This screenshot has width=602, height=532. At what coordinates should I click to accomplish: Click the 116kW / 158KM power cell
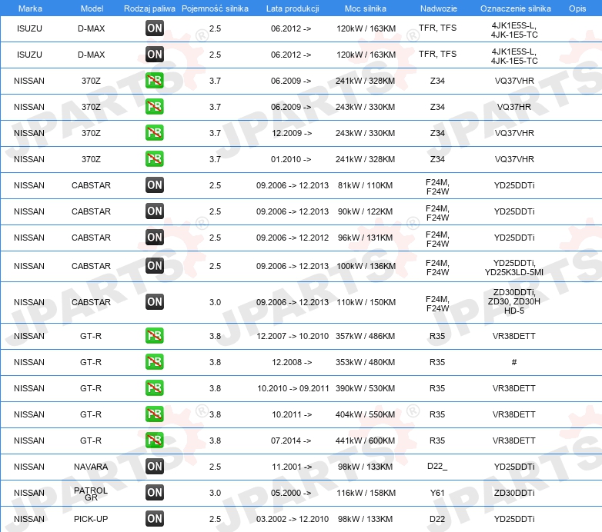click(366, 493)
